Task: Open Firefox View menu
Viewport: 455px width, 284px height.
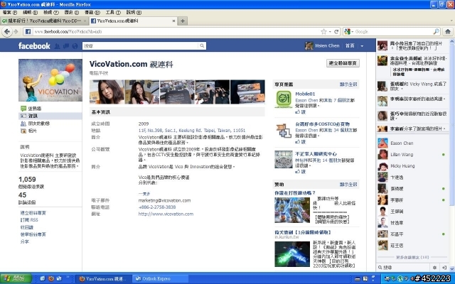Action: pyautogui.click(x=51, y=13)
